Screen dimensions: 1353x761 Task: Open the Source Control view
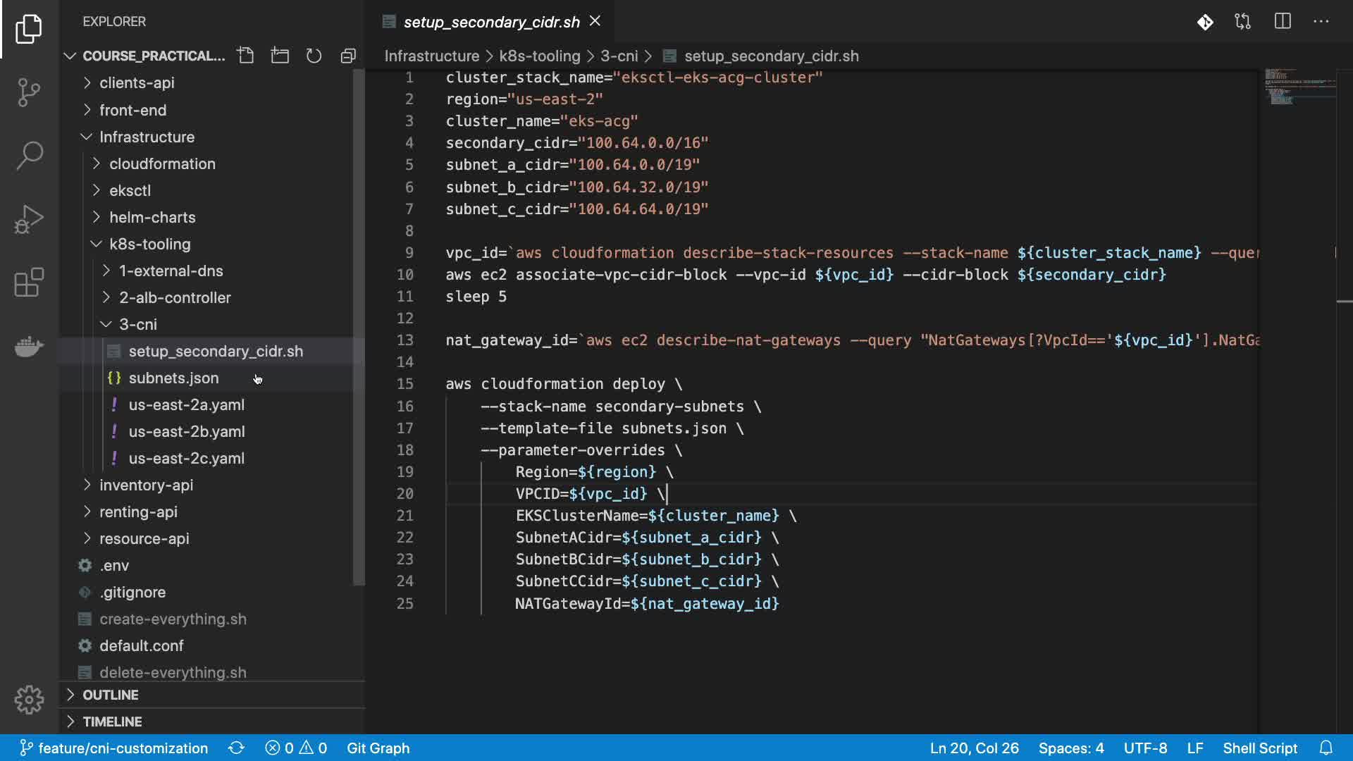click(29, 92)
